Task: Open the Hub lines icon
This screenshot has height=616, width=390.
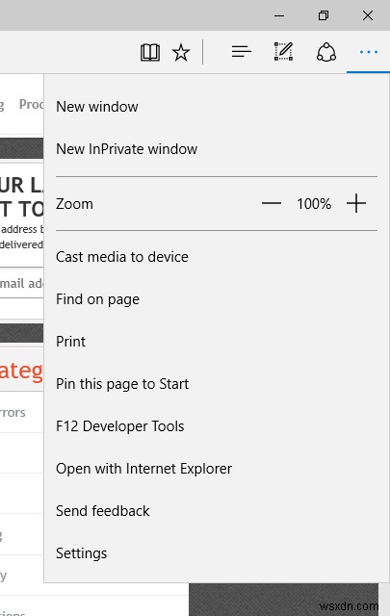Action: 242,52
